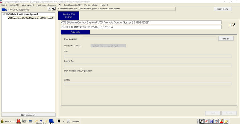The height and width of the screenshot is (124, 240).
Task: Open the yellow folder icon
Action: click(x=226, y=121)
